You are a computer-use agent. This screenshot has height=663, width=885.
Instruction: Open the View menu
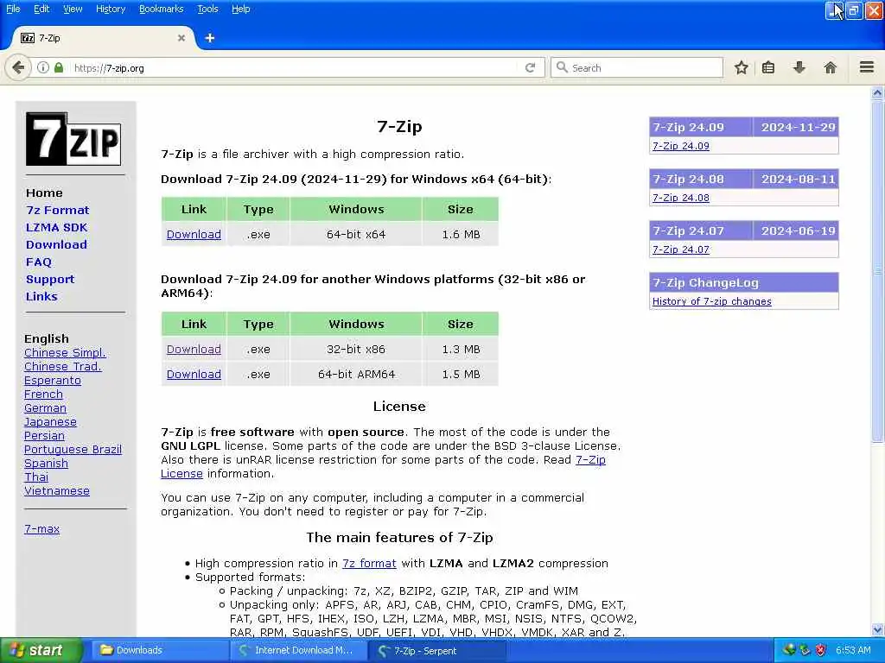pyautogui.click(x=73, y=9)
